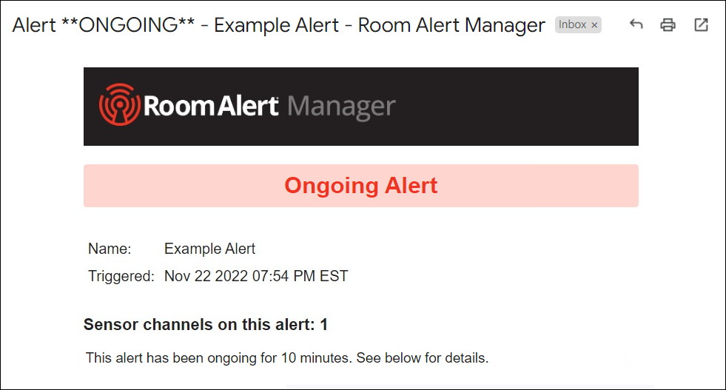Click the Inbox label tag

(573, 24)
